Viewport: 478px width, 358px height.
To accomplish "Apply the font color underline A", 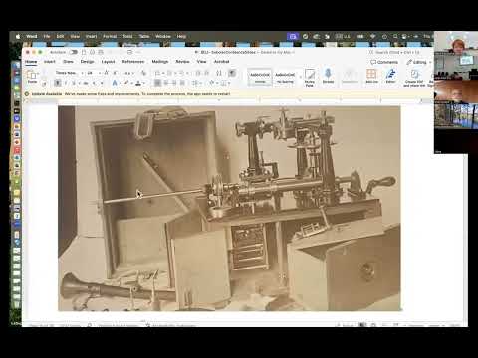I will click(x=138, y=83).
